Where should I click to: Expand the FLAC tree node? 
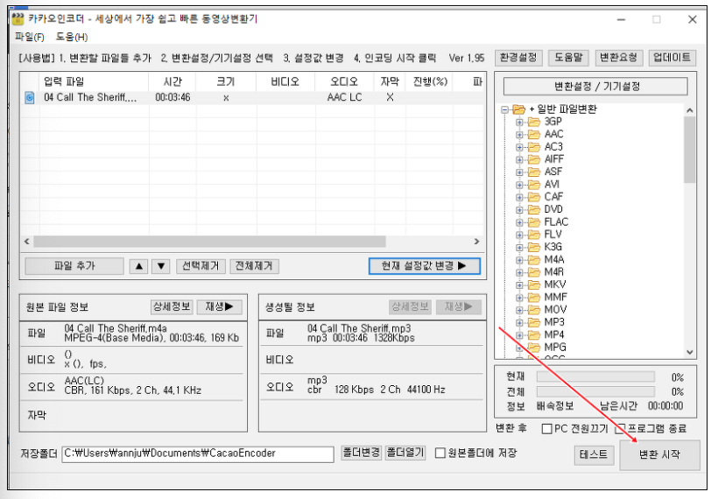(519, 222)
